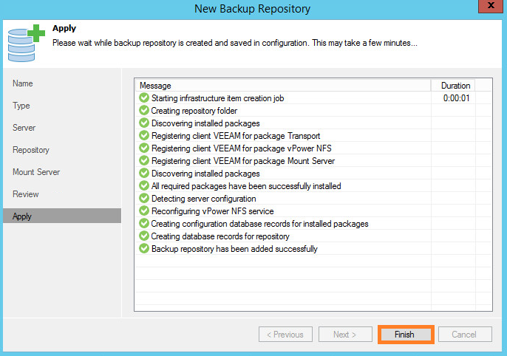This screenshot has height=356, width=507.
Task: Click success icon for Detecting server configuration
Action: click(x=144, y=199)
